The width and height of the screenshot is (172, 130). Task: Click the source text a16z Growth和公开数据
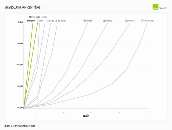click(23, 126)
